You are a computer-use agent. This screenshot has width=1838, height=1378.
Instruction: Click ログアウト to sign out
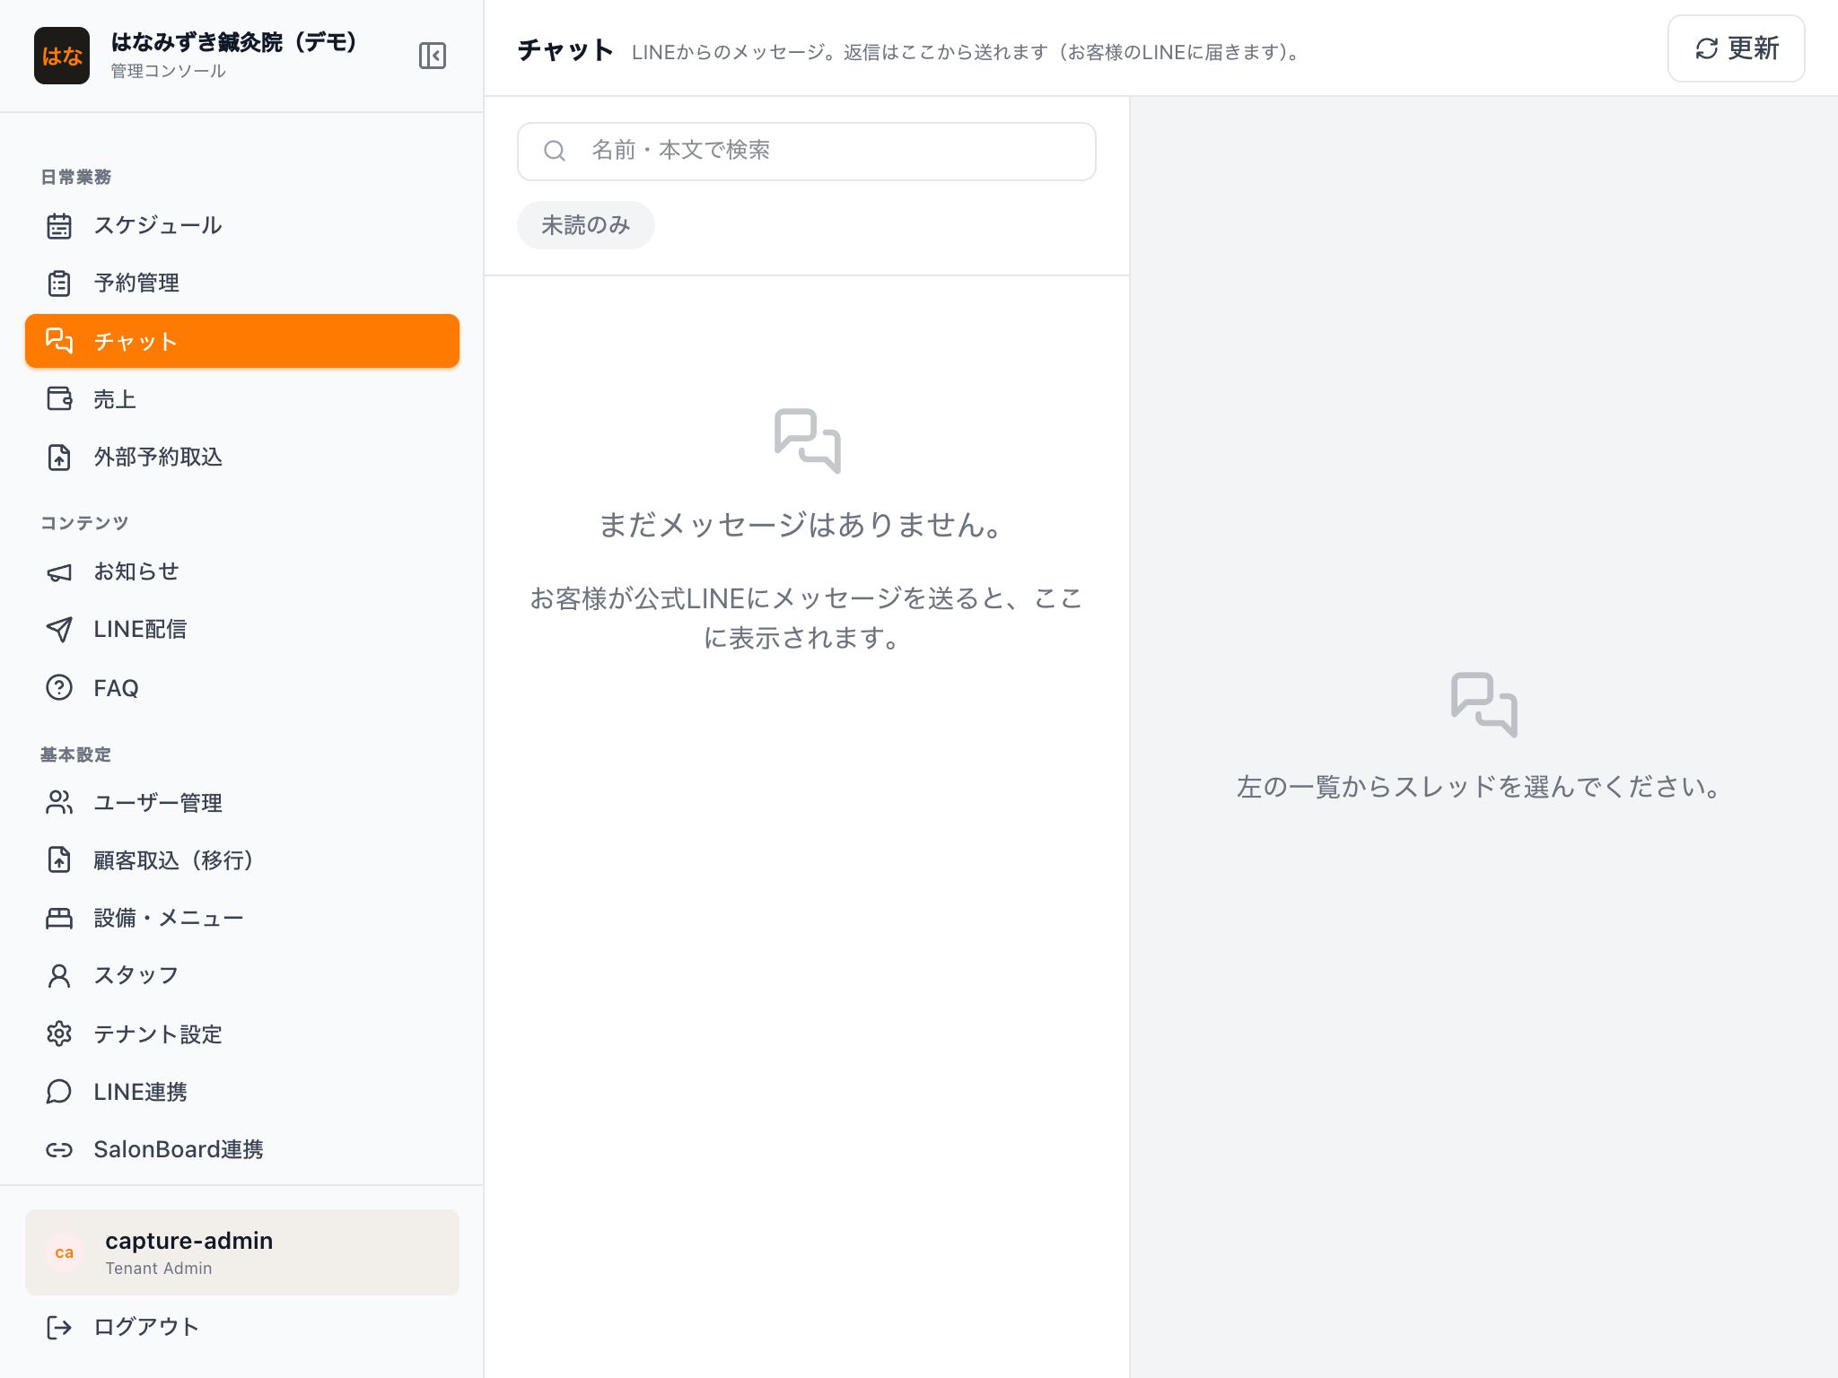[x=242, y=1327]
